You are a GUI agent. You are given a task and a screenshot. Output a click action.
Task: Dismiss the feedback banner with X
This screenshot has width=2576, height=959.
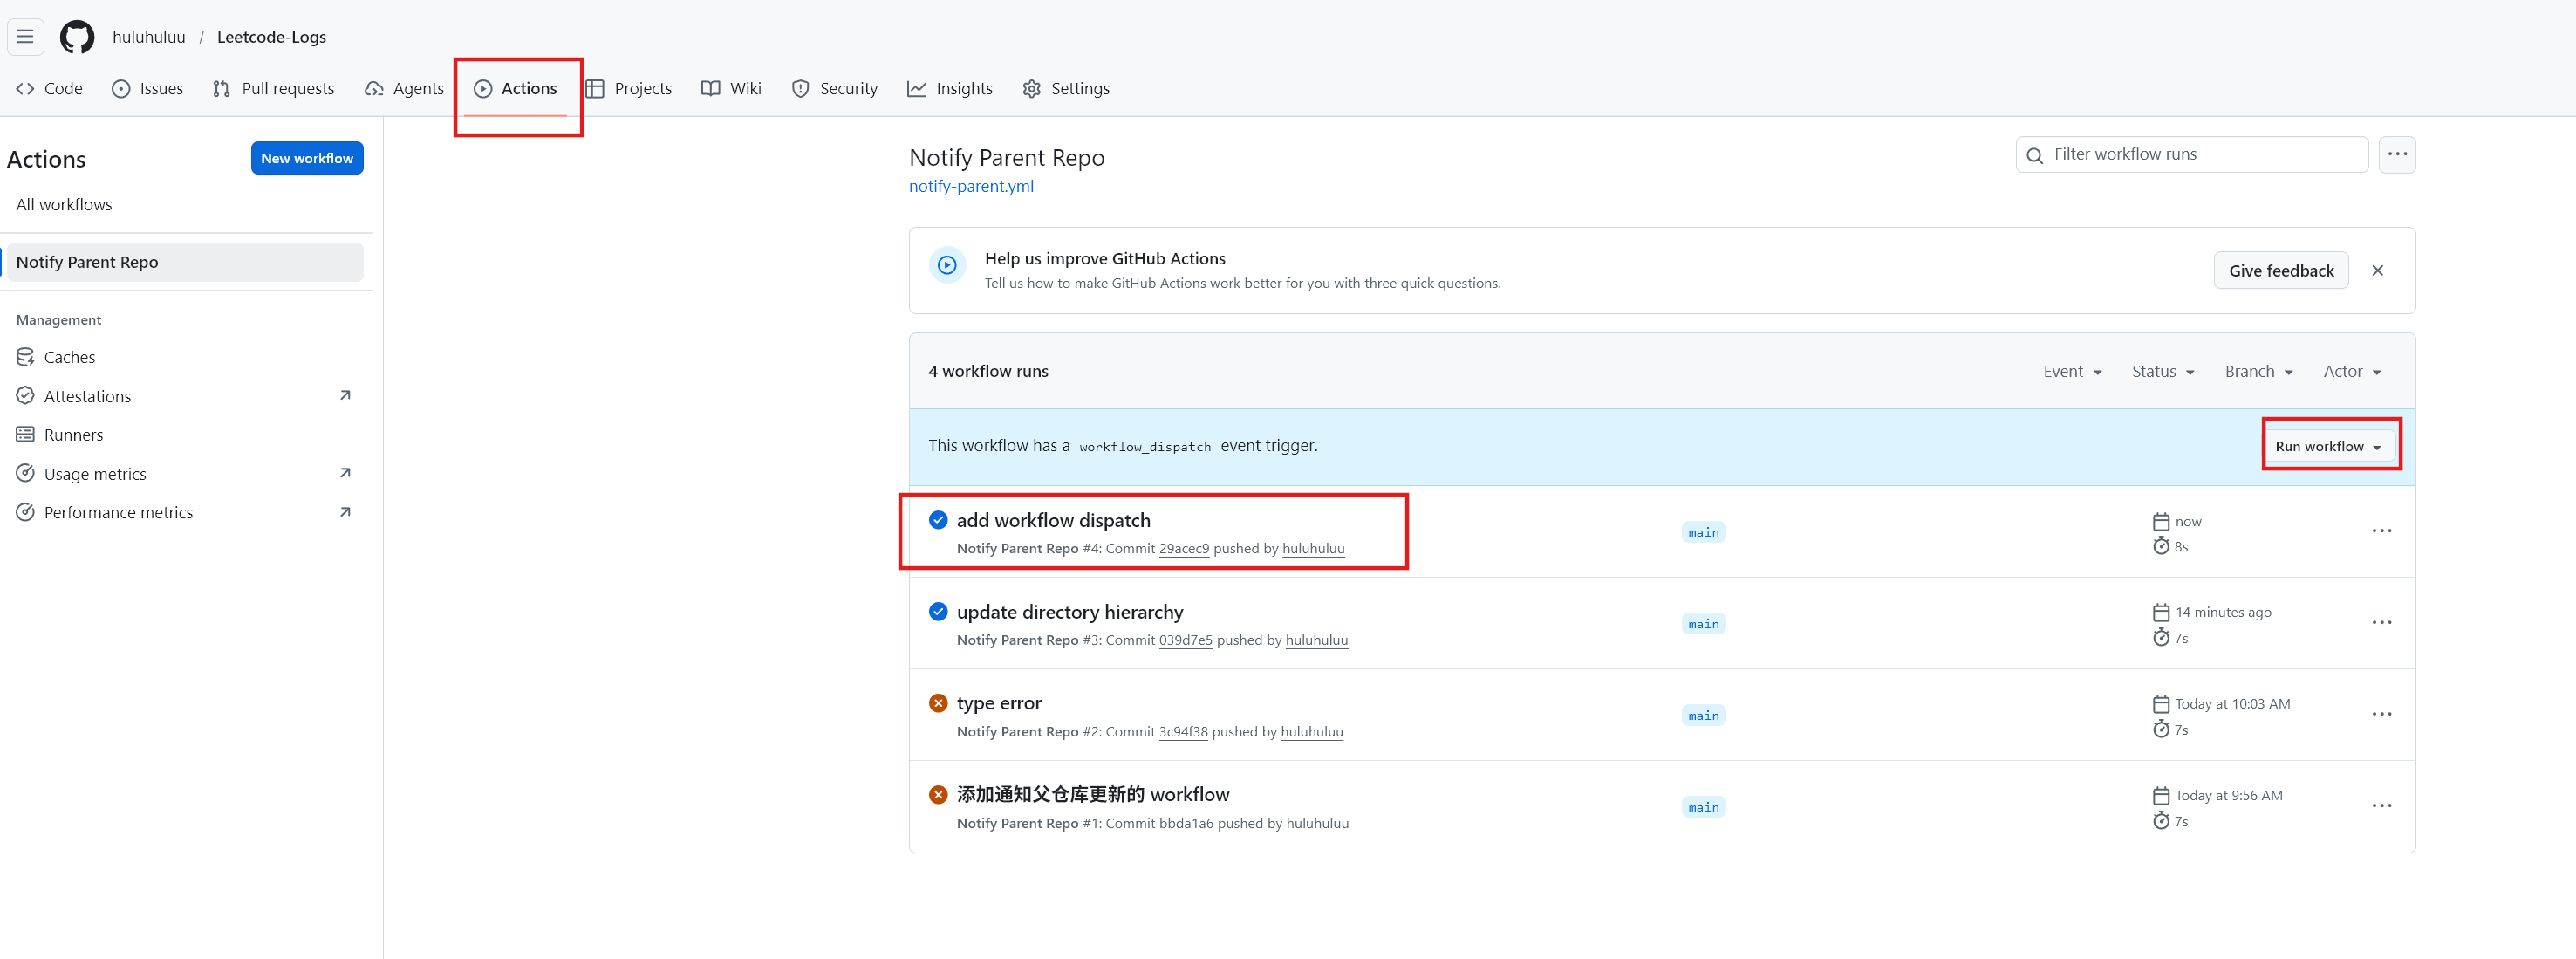click(2377, 271)
